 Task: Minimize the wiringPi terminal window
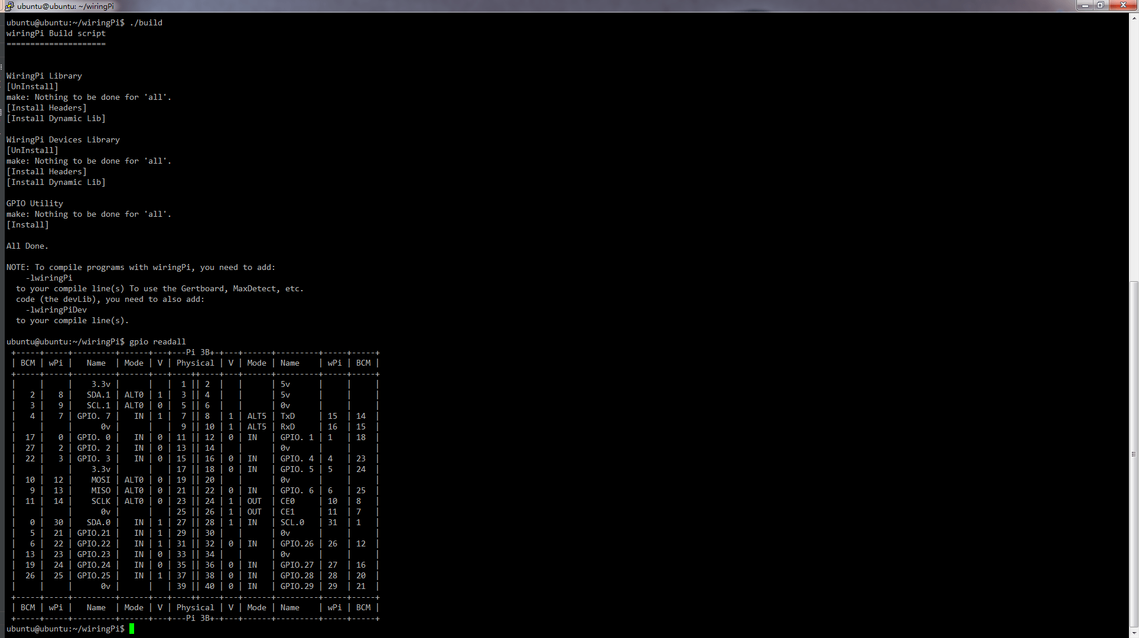click(x=1085, y=5)
